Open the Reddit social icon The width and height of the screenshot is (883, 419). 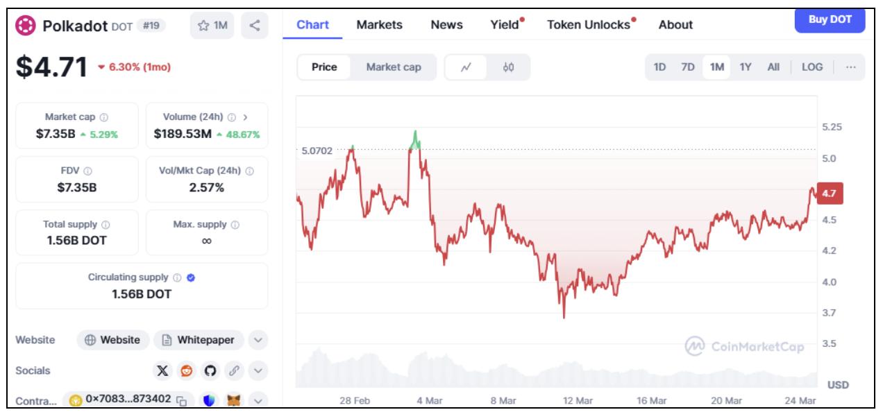(187, 370)
